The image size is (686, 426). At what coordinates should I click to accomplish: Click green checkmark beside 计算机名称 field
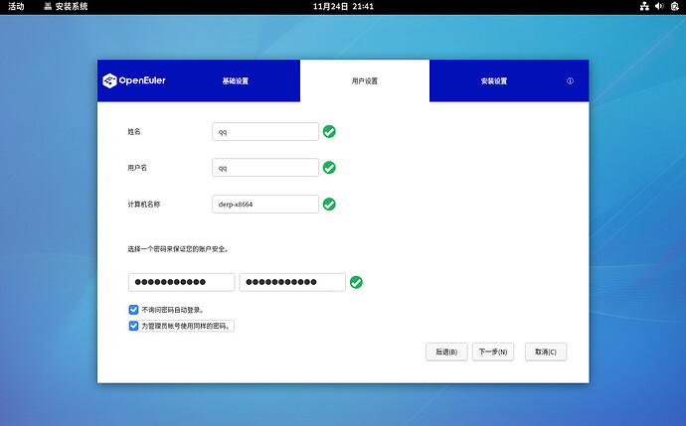(x=329, y=204)
